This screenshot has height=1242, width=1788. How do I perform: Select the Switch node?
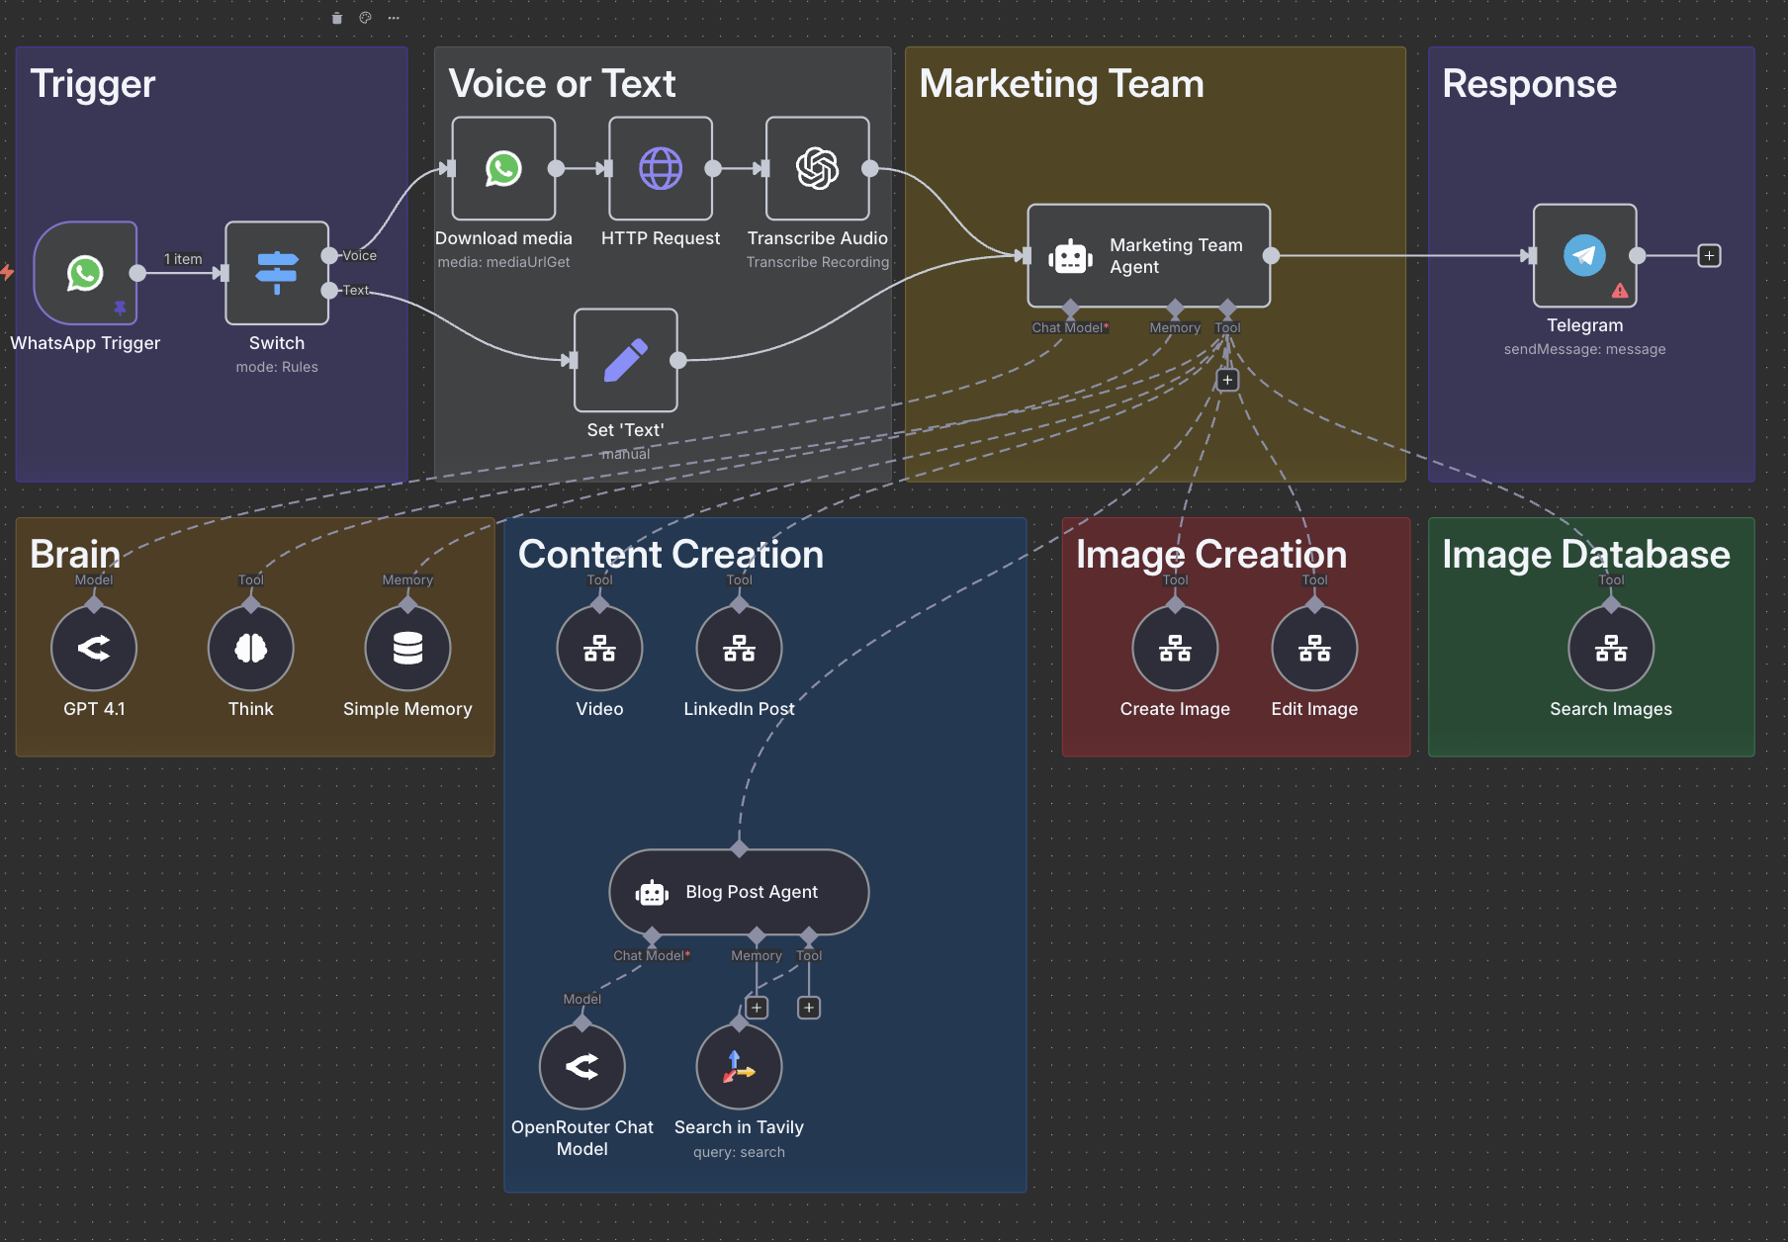coord(277,273)
